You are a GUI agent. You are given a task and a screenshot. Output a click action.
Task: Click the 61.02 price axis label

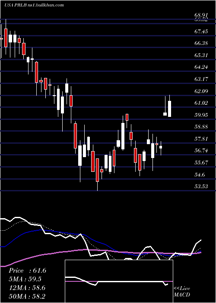click(x=202, y=103)
